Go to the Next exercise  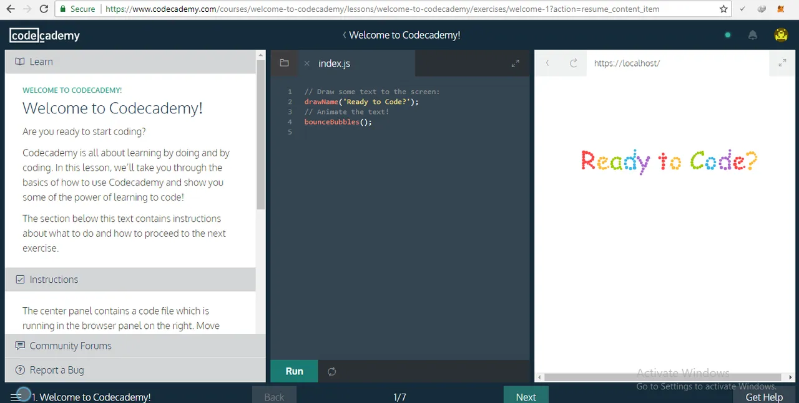click(x=526, y=395)
